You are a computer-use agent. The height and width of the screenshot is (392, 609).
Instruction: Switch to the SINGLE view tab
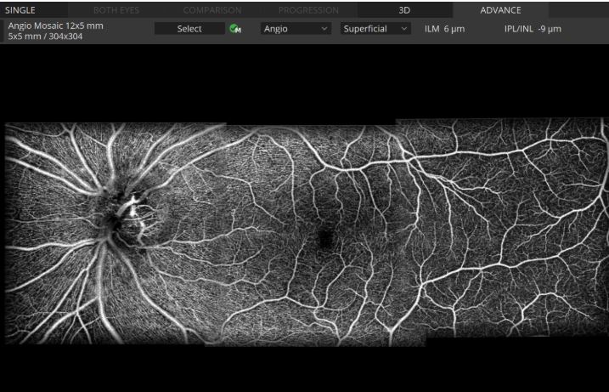coord(21,9)
